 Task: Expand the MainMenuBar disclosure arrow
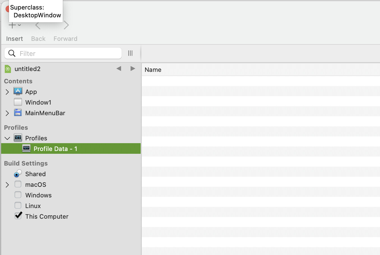pyautogui.click(x=7, y=113)
